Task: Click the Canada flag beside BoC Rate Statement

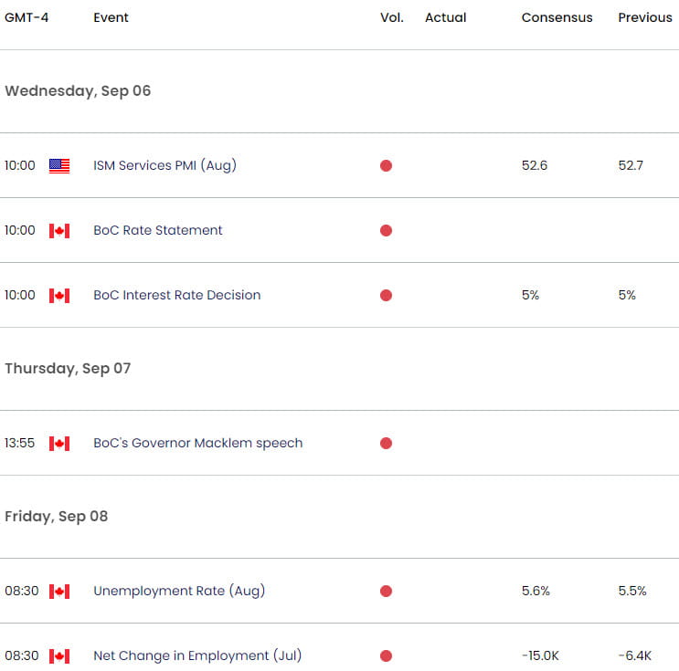Action: pyautogui.click(x=59, y=231)
